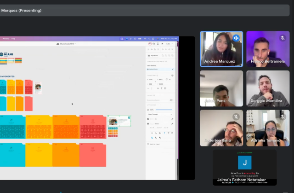This screenshot has width=294, height=193.
Task: Open the Miami Guide MAX document title dropdown
Action: (x=66, y=44)
